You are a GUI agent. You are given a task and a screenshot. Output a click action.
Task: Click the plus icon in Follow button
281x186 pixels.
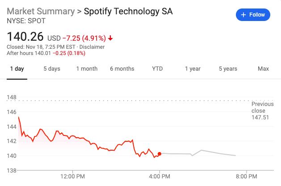coord(243,15)
